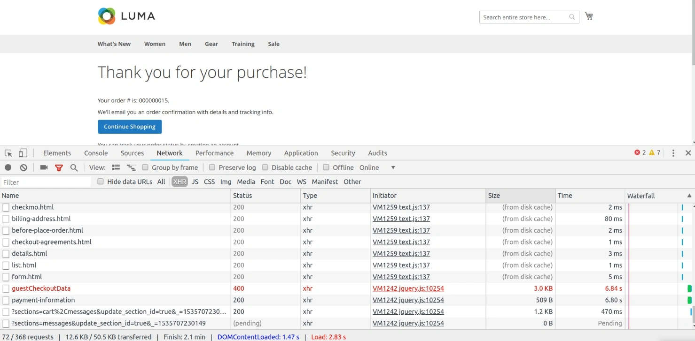
Task: Open the Women menu in Luma
Action: (155, 44)
